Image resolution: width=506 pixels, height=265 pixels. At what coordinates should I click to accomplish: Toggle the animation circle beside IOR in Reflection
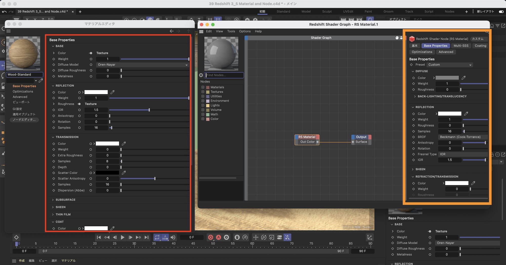coord(79,110)
